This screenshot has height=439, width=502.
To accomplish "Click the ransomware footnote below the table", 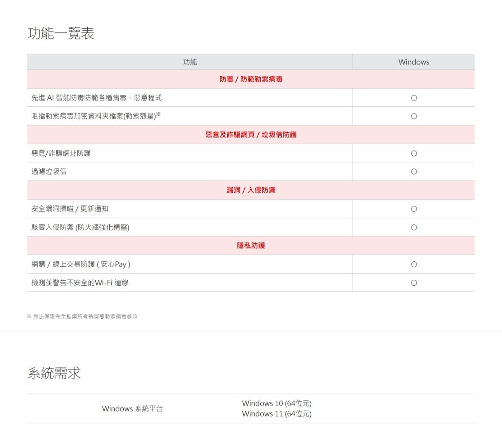I will coord(82,316).
